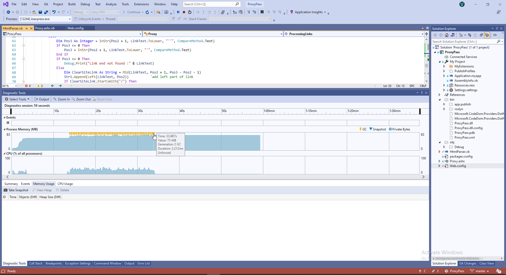Click the master branch in status bar

tap(480, 271)
